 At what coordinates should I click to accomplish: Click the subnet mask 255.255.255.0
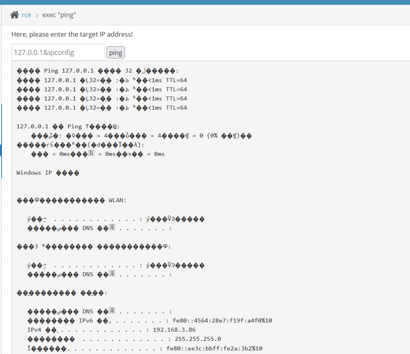[193, 339]
